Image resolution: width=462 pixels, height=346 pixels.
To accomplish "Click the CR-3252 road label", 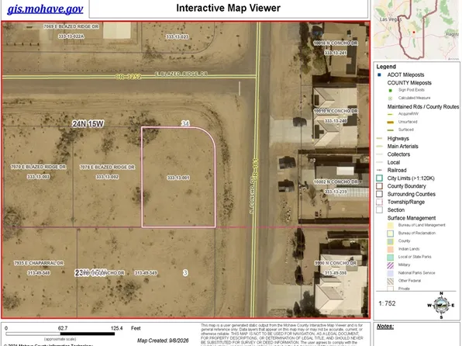I will [128, 77].
